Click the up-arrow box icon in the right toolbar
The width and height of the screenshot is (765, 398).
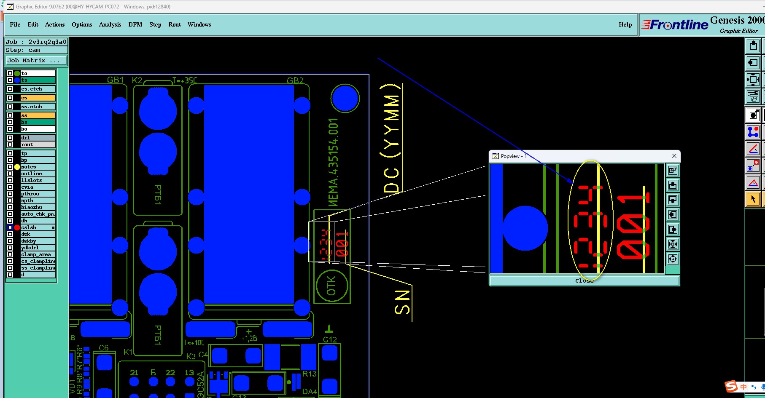pos(753,45)
